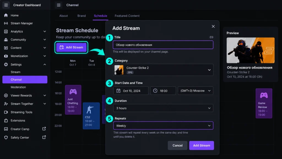The image size is (282, 159).
Task: Click the Creator Dashboard title text
Action: 27,5
